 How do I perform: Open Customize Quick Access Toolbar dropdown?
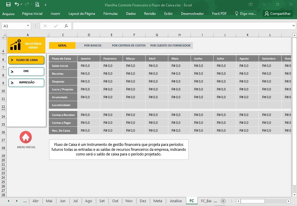click(x=45, y=5)
